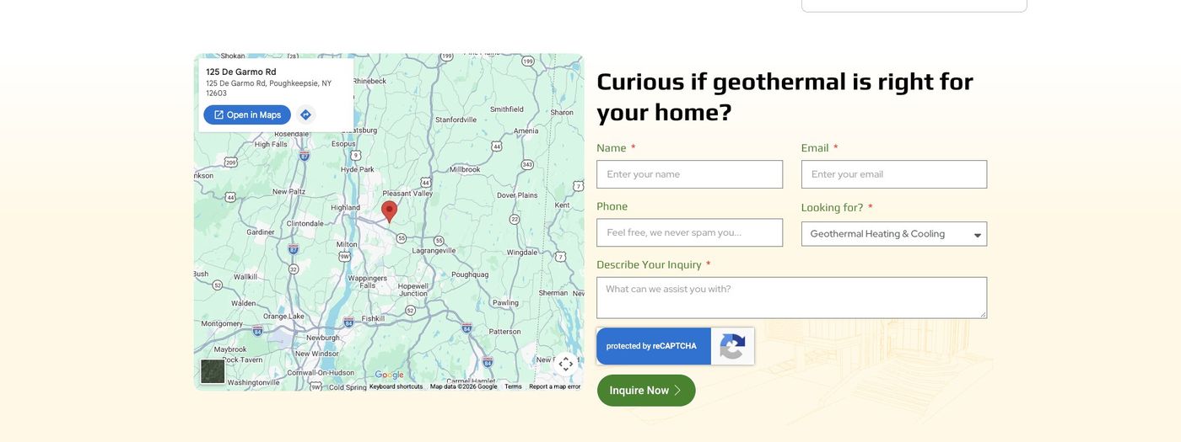Click the protected by reCAPTCHA badge text

click(651, 346)
